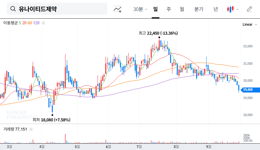Click the current price tag 19,450
Screen dimensions: 260x150
click(x=250, y=90)
